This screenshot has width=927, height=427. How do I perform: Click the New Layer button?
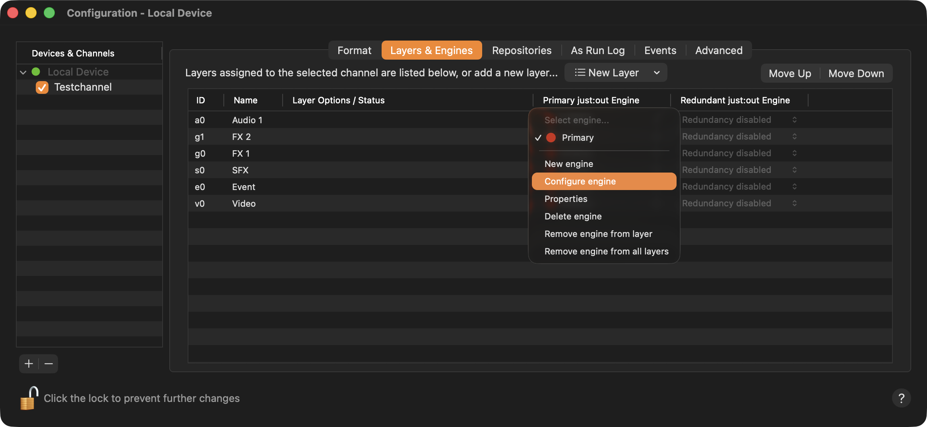pos(616,72)
